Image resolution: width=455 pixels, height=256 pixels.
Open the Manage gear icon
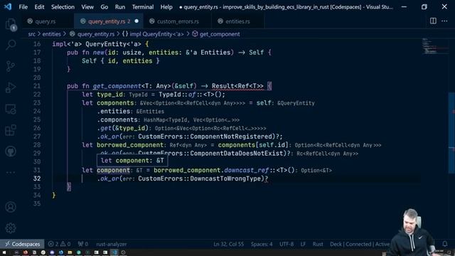tap(11, 228)
